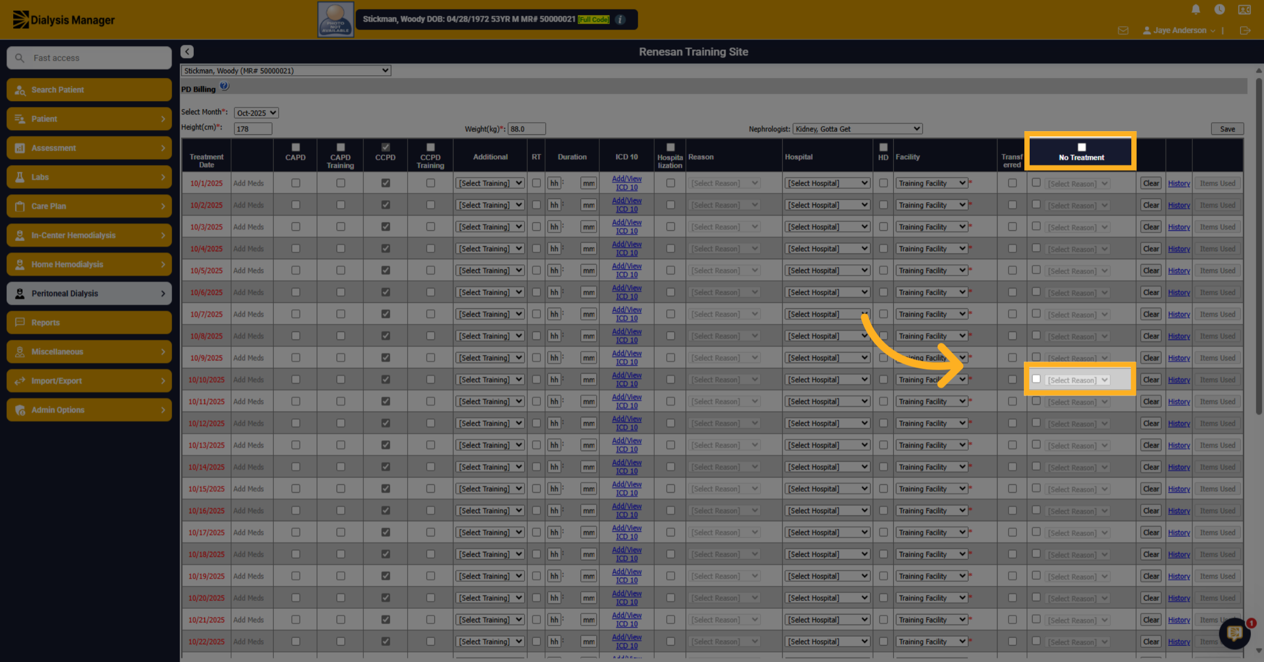1264x662 pixels.
Task: Open the Reports sidebar item
Action: [89, 322]
